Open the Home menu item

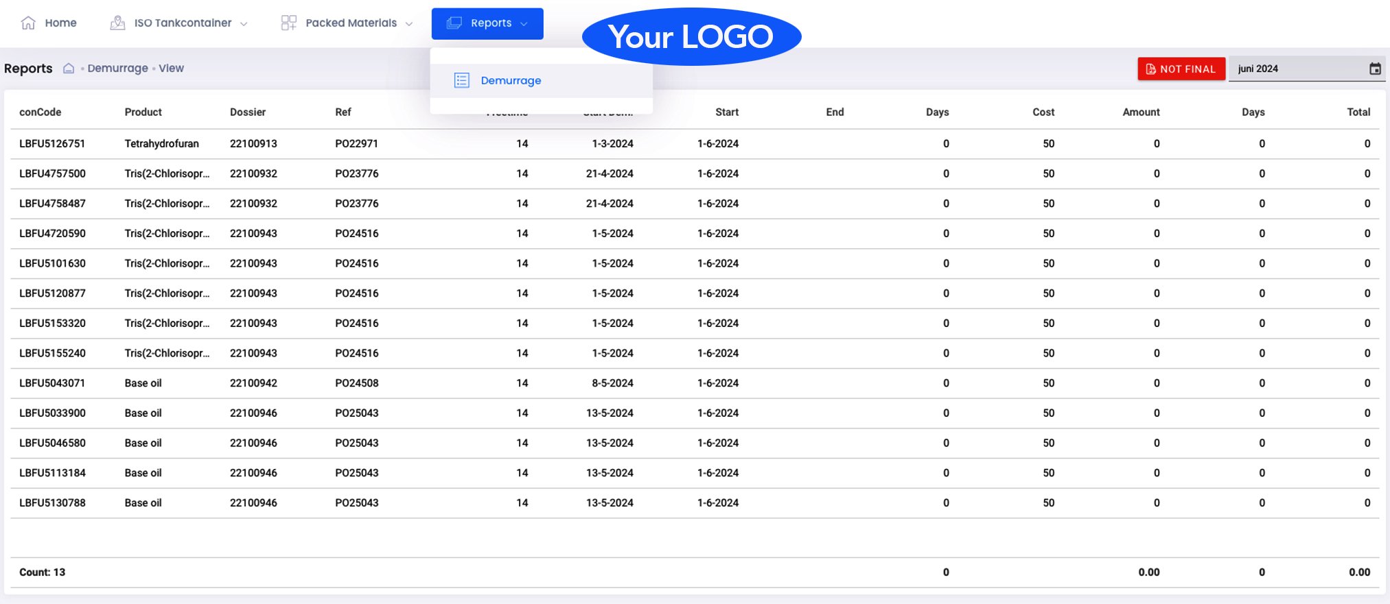tap(49, 23)
